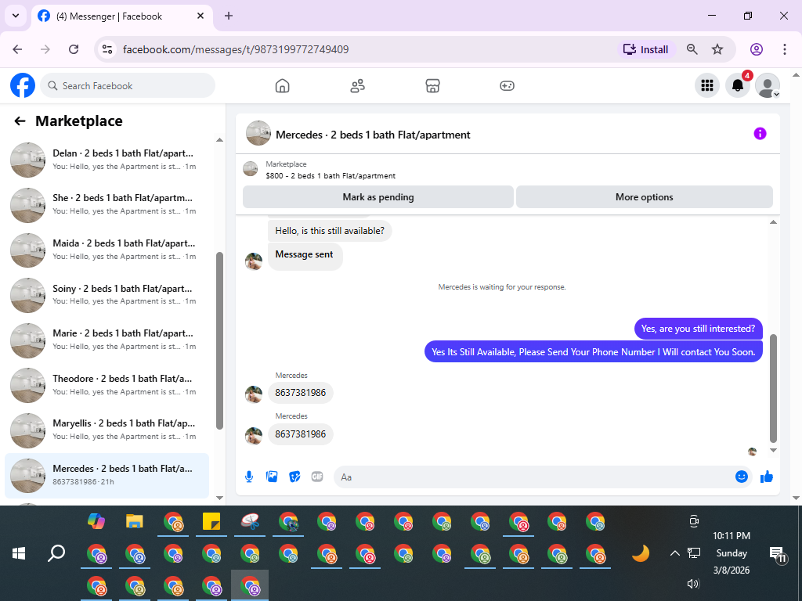Click the conversation list scrollbar thumb

[219, 340]
